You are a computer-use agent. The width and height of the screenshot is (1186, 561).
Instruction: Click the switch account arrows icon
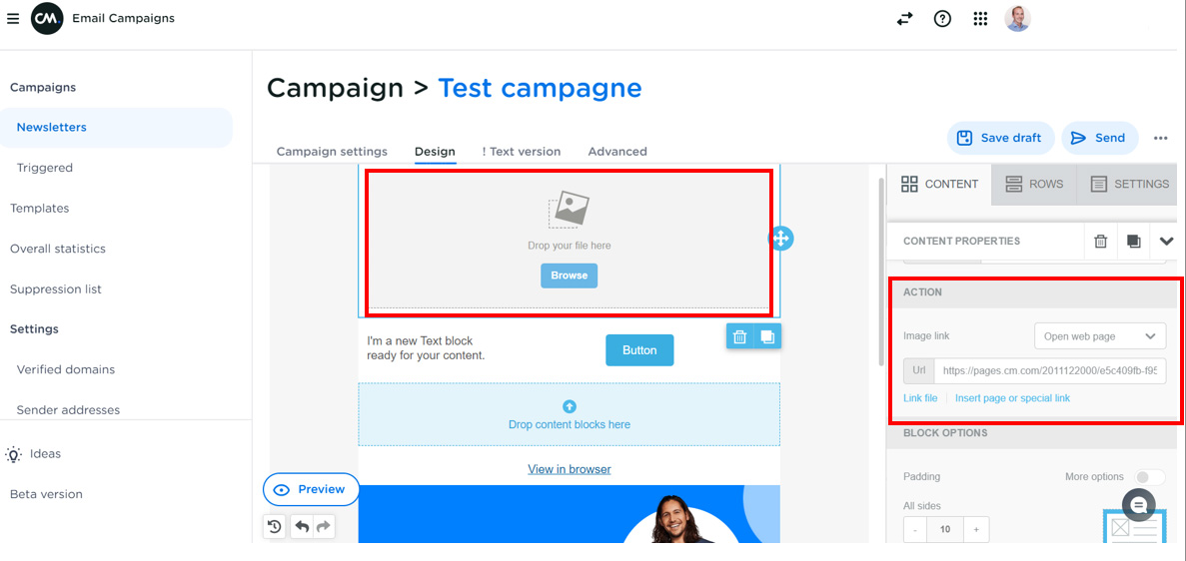(904, 18)
